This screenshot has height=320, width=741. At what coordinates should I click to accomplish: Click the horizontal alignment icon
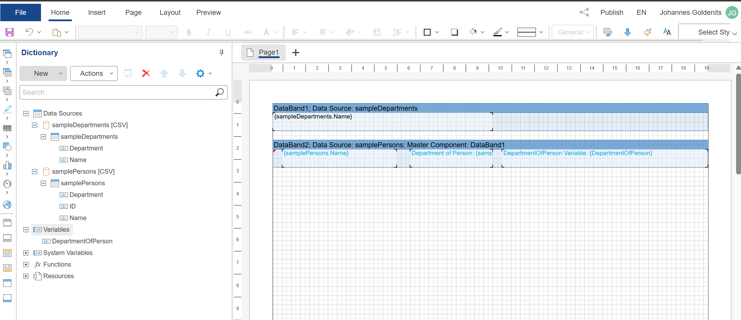295,32
